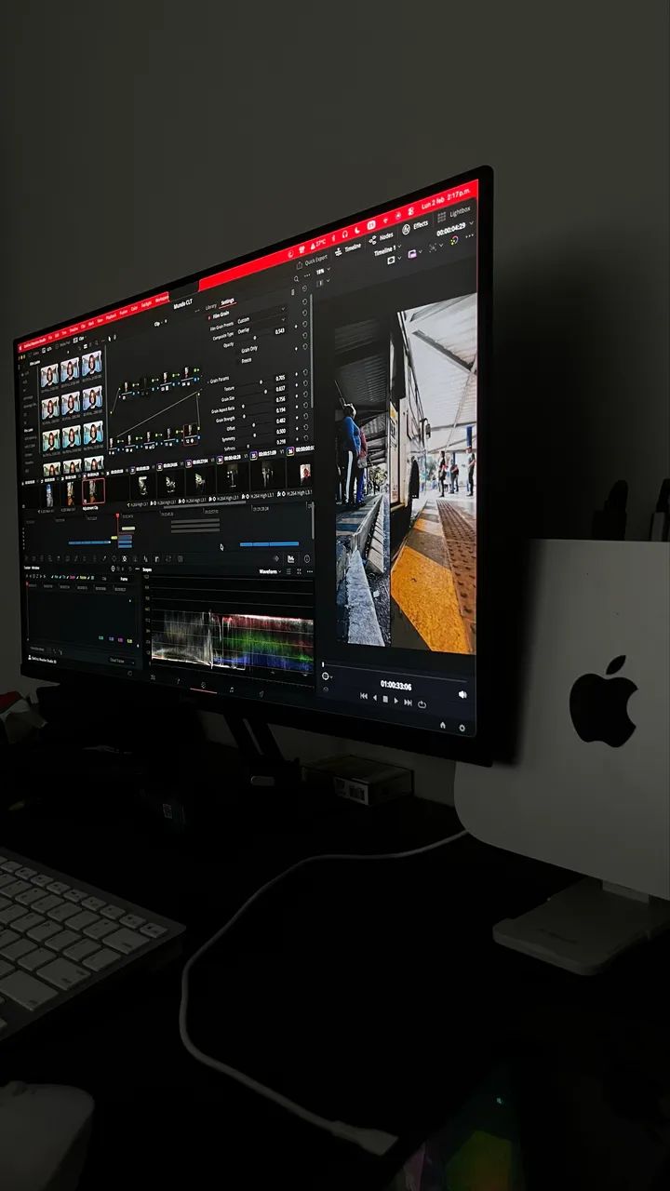Viewport: 670px width, 1191px height.
Task: Click play reverse in viewer transport
Action: [x=375, y=698]
